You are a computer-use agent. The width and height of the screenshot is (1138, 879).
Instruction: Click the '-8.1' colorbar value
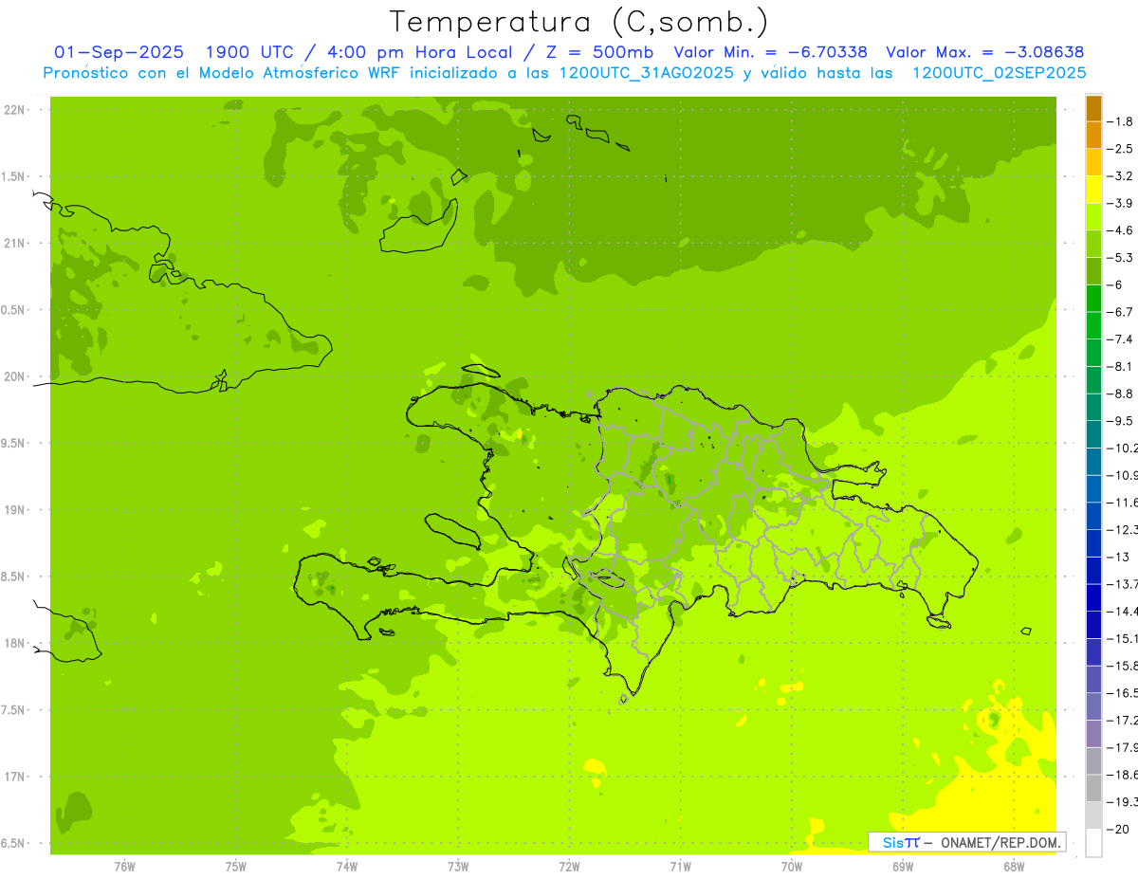pyautogui.click(x=1121, y=366)
